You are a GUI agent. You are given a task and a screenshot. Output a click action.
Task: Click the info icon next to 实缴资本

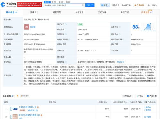pos(120,34)
